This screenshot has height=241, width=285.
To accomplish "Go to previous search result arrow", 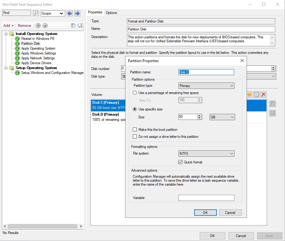I will tap(70, 13).
